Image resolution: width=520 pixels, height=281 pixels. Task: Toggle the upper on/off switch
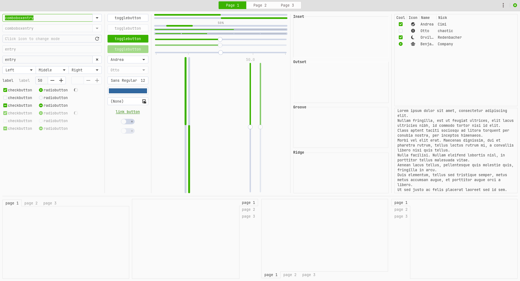(x=128, y=122)
